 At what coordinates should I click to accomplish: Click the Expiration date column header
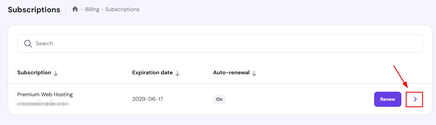152,73
